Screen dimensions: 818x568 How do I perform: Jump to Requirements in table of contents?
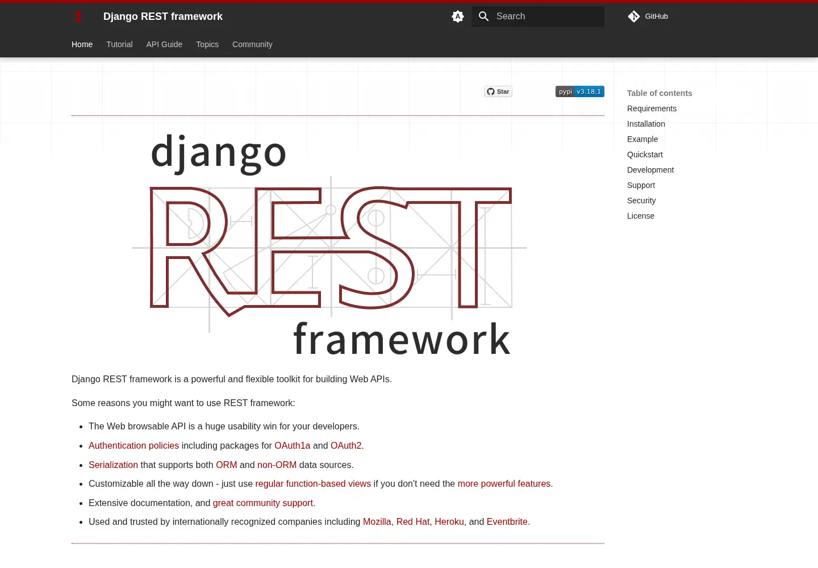(x=652, y=108)
